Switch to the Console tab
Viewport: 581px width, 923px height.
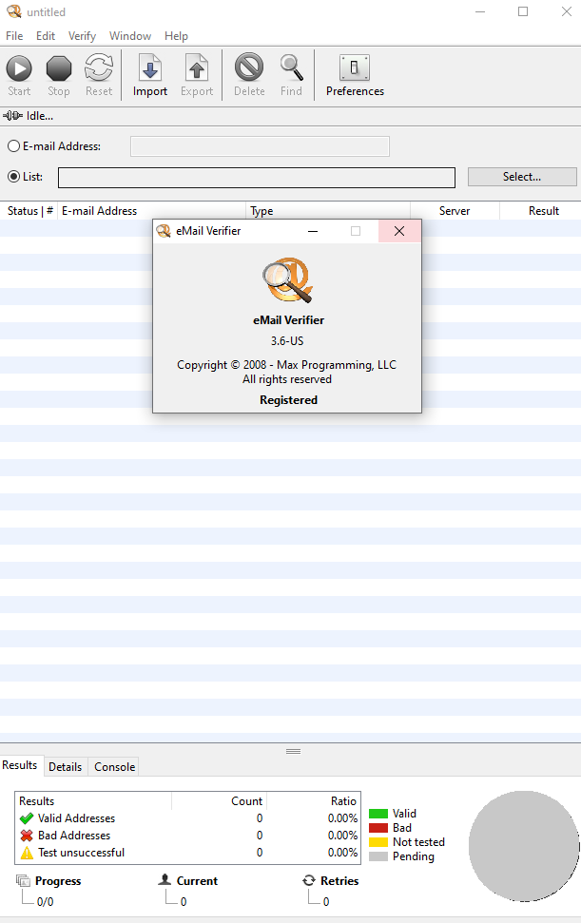[x=114, y=766]
